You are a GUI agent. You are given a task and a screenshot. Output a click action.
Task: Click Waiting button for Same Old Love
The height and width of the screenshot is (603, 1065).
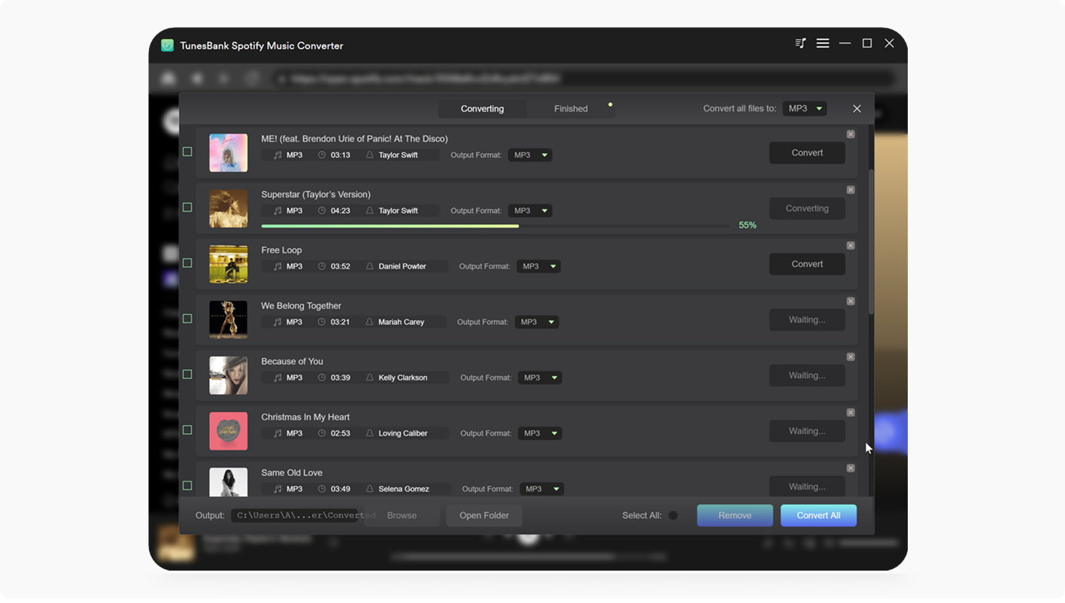807,486
